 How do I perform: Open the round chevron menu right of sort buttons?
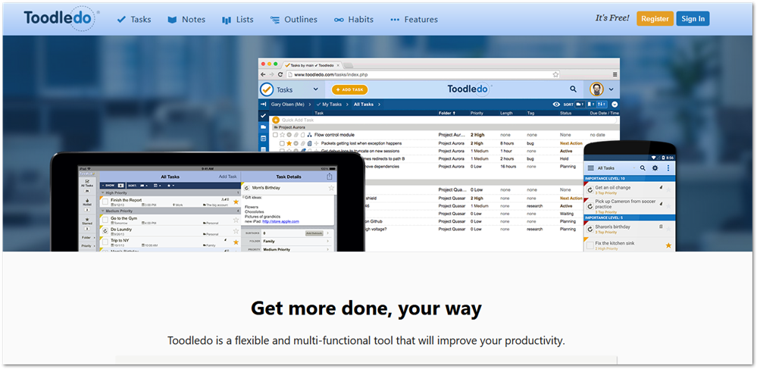pos(615,105)
